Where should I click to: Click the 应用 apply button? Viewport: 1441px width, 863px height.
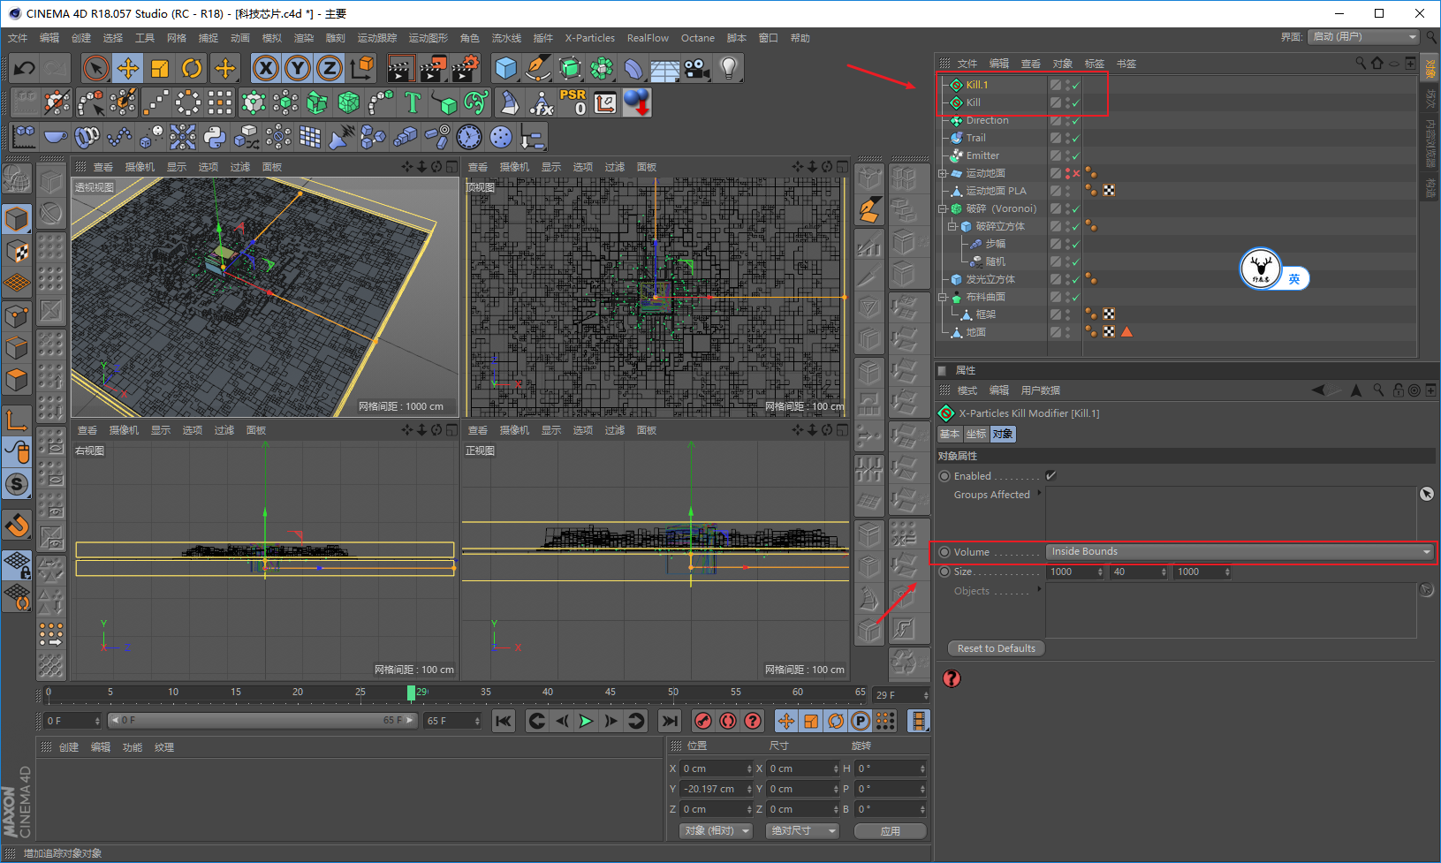pos(891,831)
